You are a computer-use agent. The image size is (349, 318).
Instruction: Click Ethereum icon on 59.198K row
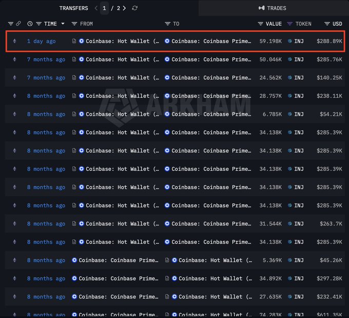pos(15,41)
